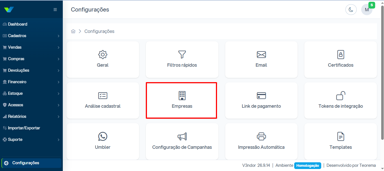Expand Financeiro submenu chevron
The height and width of the screenshot is (171, 384).
[58, 82]
